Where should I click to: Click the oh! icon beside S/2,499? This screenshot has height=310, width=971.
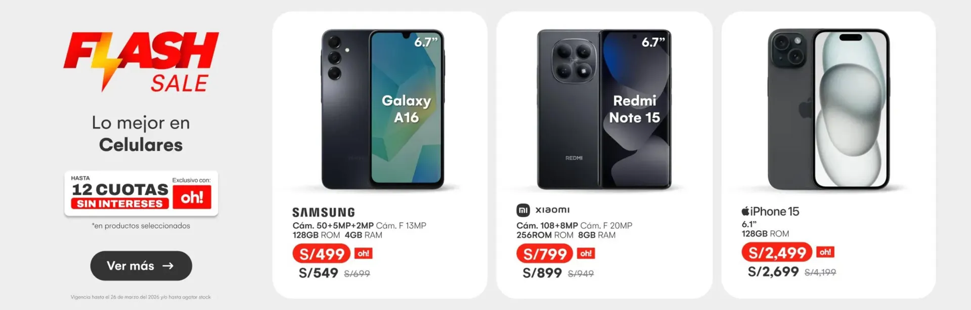[825, 252]
